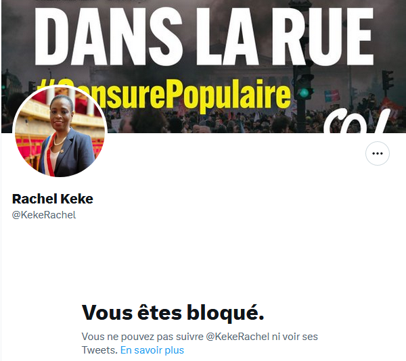Open Rachel Keke's round profile photo

(60, 132)
